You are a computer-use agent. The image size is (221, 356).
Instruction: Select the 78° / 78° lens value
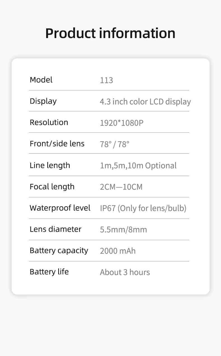pos(115,144)
